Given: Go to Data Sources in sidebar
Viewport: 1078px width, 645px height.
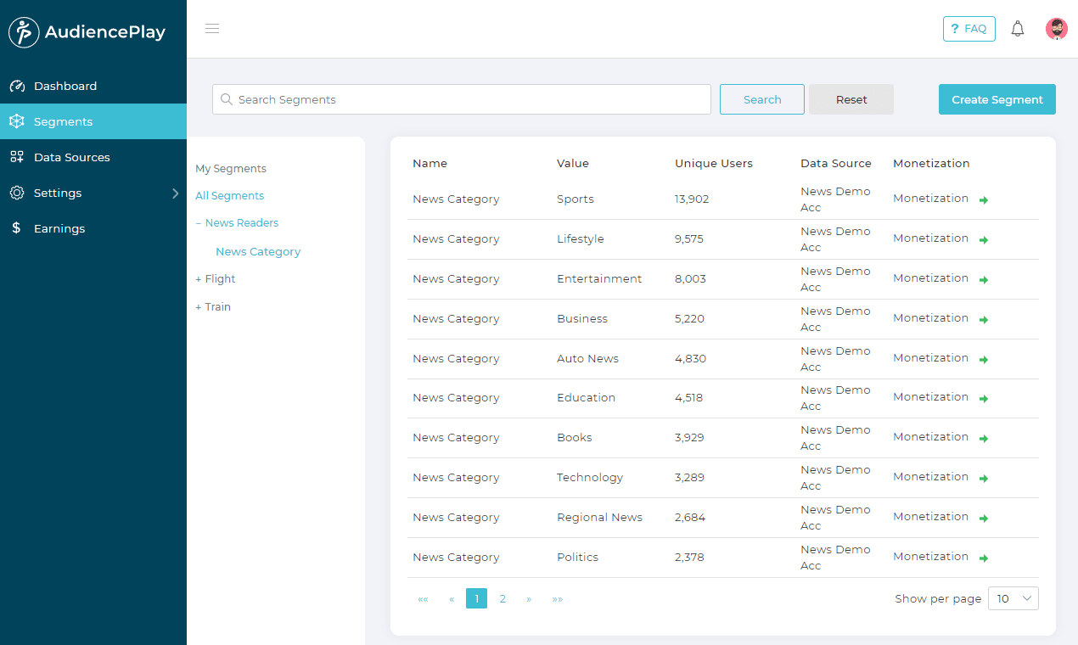Looking at the screenshot, I should click(x=71, y=157).
